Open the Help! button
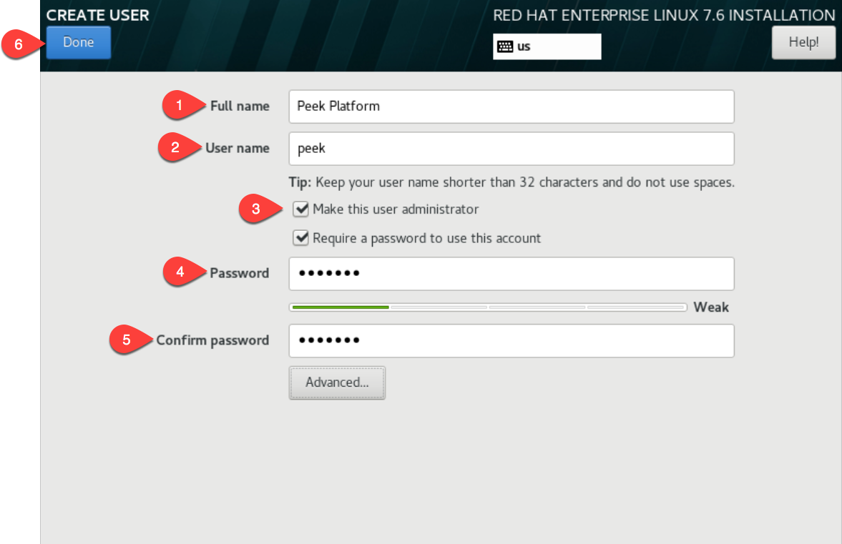This screenshot has height=544, width=842. [x=803, y=42]
